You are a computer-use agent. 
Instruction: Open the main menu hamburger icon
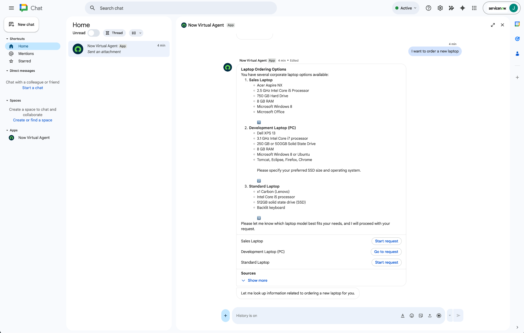pos(11,8)
